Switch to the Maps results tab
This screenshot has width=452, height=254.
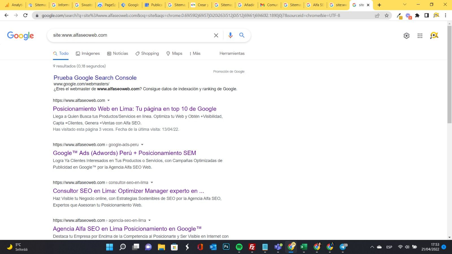tap(174, 53)
